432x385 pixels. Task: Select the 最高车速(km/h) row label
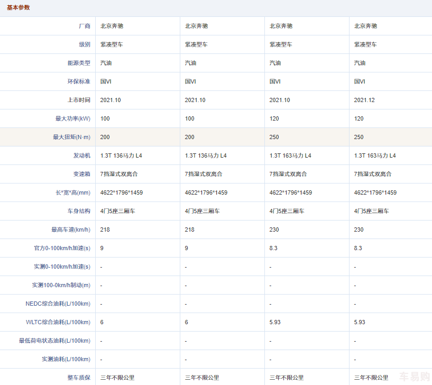(71, 230)
